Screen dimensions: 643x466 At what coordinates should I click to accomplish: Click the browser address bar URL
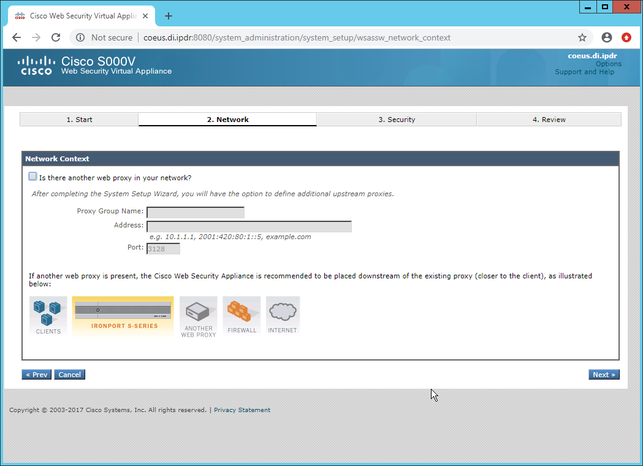click(x=297, y=38)
